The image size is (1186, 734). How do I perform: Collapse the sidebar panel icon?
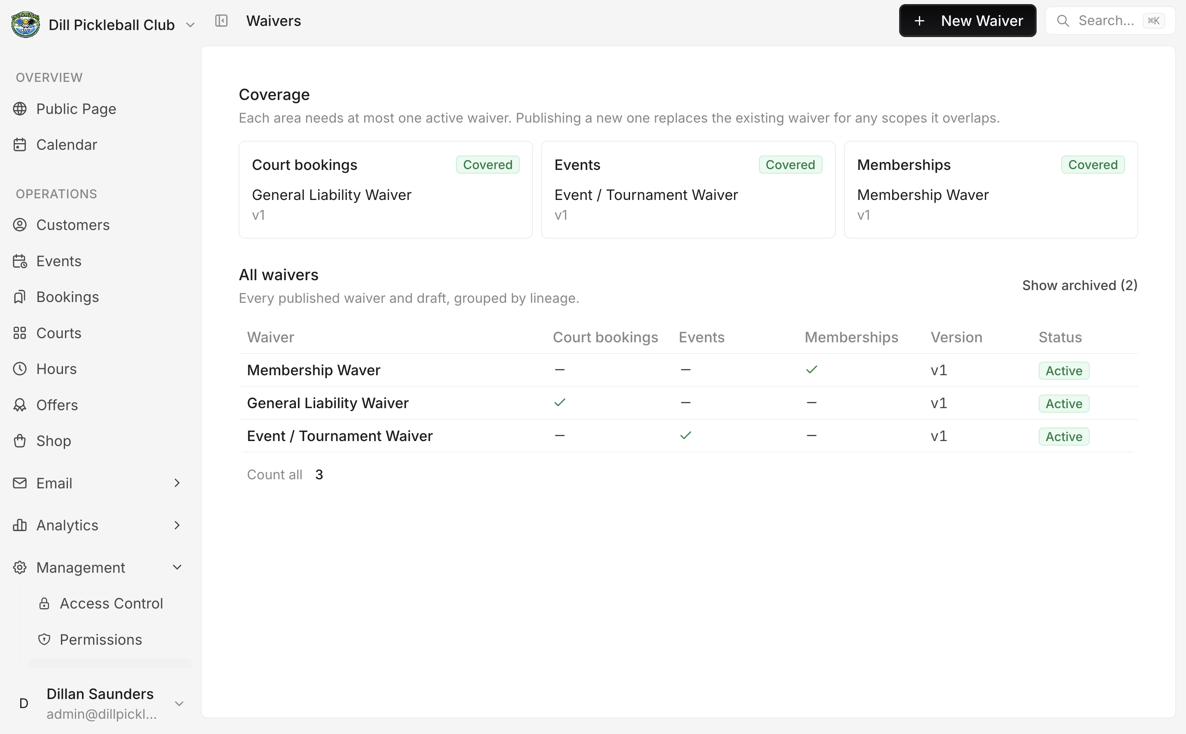[x=221, y=21]
